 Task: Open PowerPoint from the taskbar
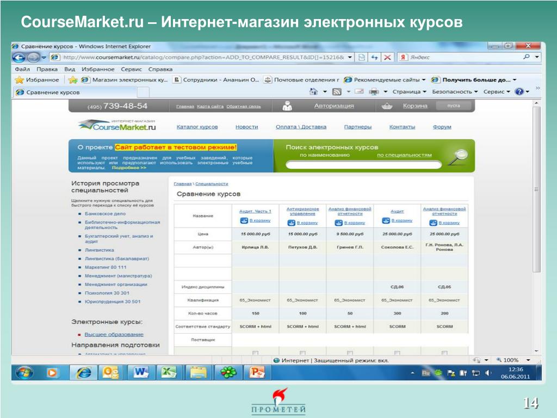(x=257, y=372)
